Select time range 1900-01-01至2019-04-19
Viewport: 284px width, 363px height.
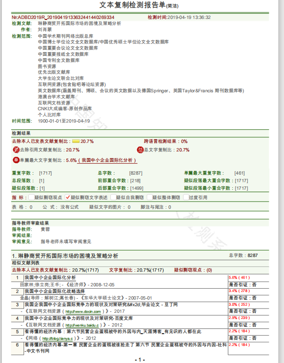[x=64, y=121]
